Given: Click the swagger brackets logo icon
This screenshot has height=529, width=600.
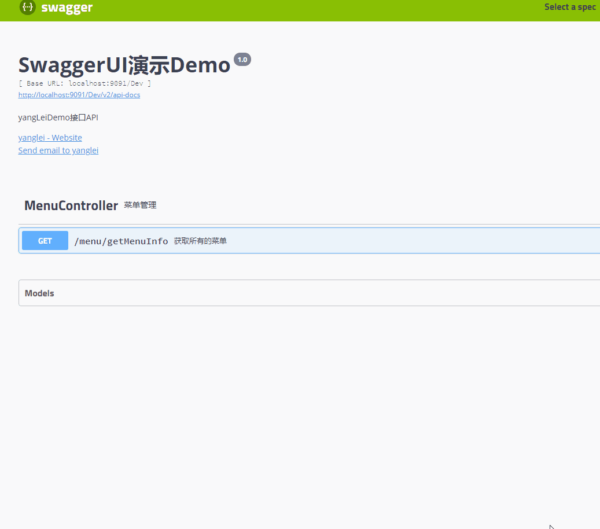Looking at the screenshot, I should coord(27,8).
